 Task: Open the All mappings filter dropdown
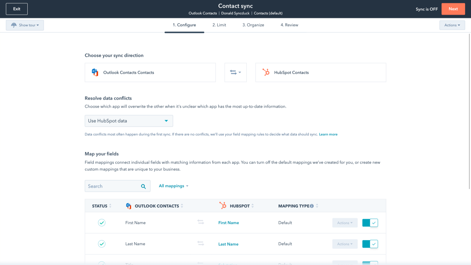pos(173,186)
